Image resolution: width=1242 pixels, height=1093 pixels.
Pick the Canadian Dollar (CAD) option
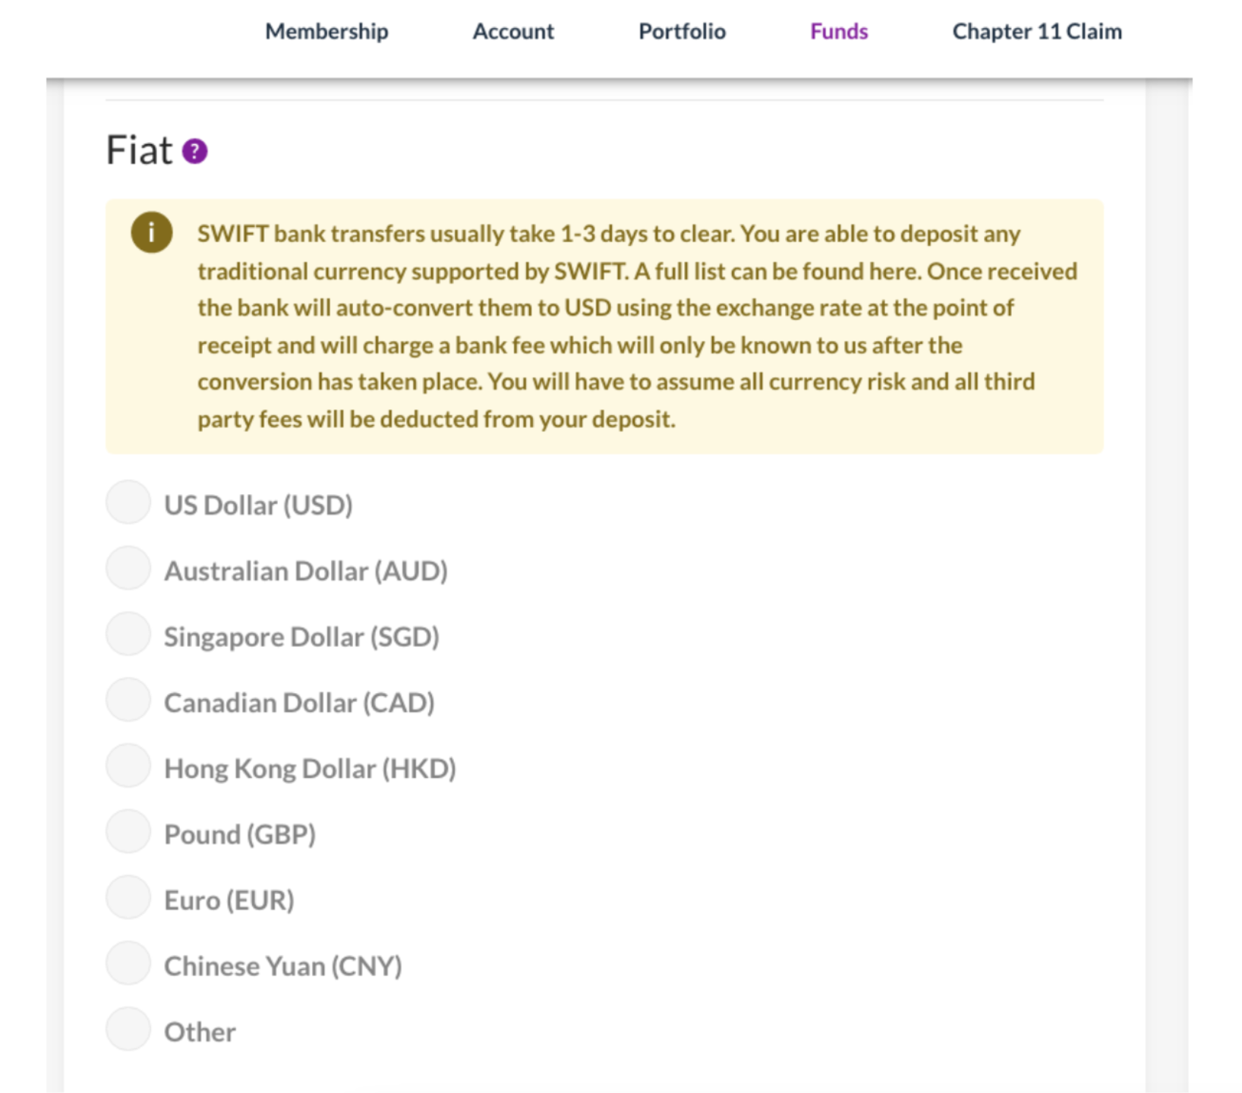tap(128, 700)
